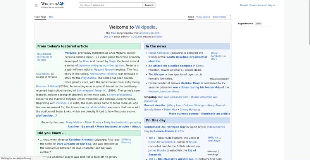This screenshot has height=160, width=310.
Task: Select the Main Page tab
Action: click(40, 17)
